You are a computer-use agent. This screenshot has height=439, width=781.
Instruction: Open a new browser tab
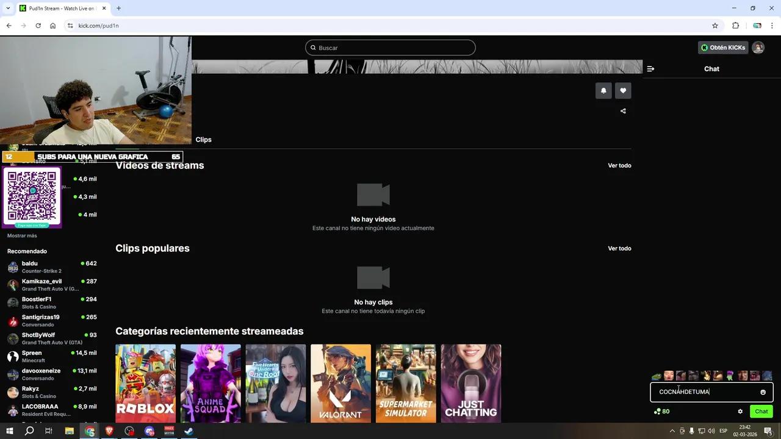tap(118, 8)
